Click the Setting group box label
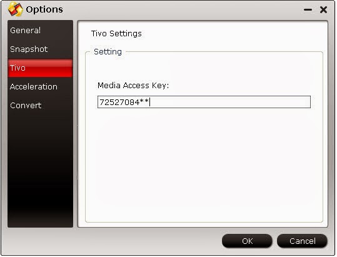The height and width of the screenshot is (257, 337). click(108, 52)
